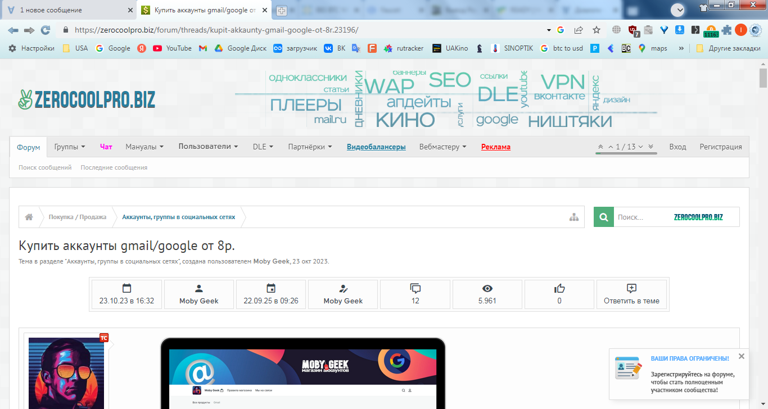This screenshot has height=409, width=768.
Task: Go forward with the browser forward arrow
Action: (29, 30)
